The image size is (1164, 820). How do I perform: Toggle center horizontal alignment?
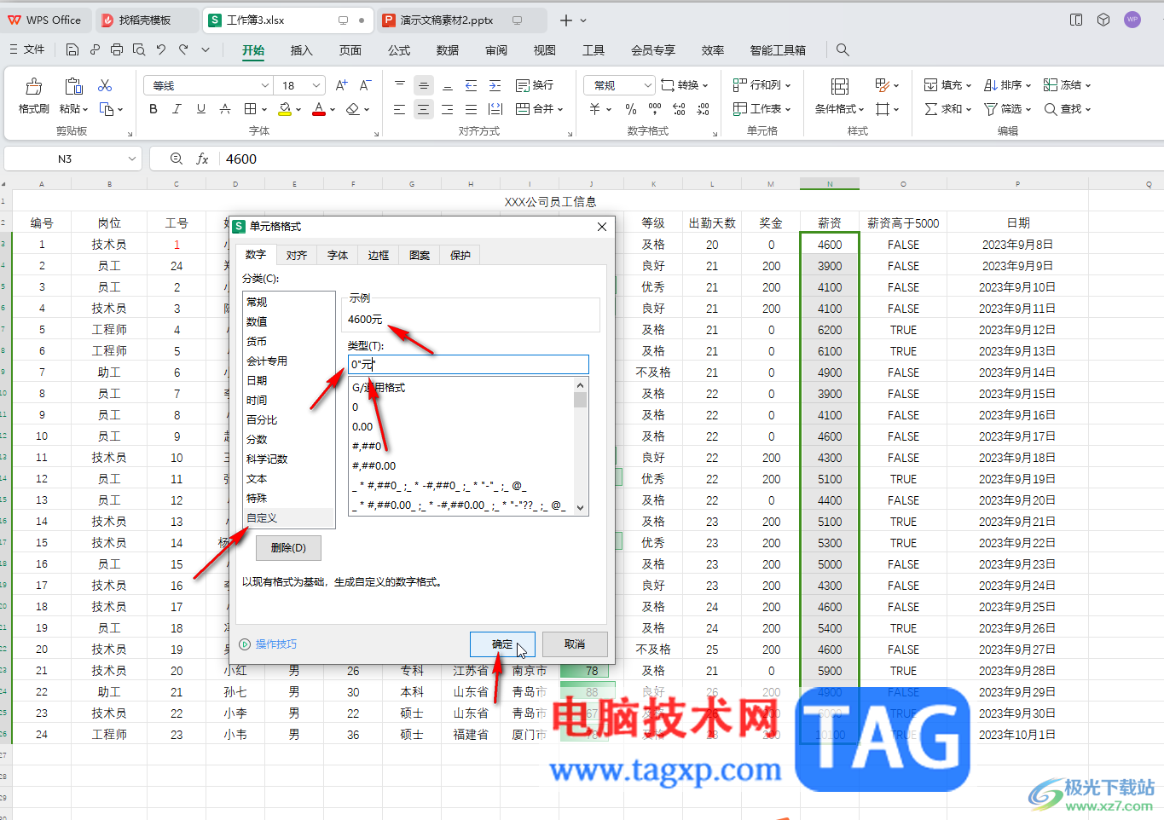click(424, 109)
